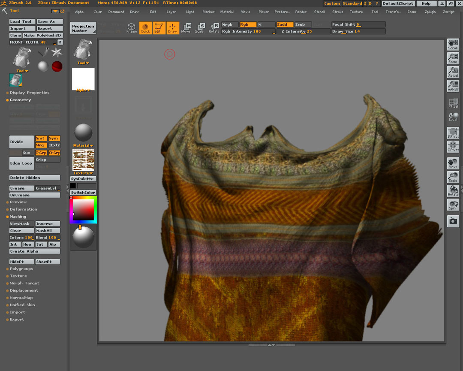Click the Divide button
This screenshot has height=371, width=463.
pos(21,142)
